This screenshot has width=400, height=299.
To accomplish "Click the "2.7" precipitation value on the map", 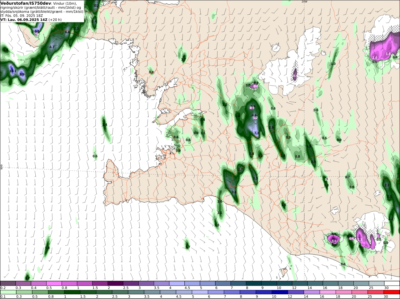I will 240,169.
